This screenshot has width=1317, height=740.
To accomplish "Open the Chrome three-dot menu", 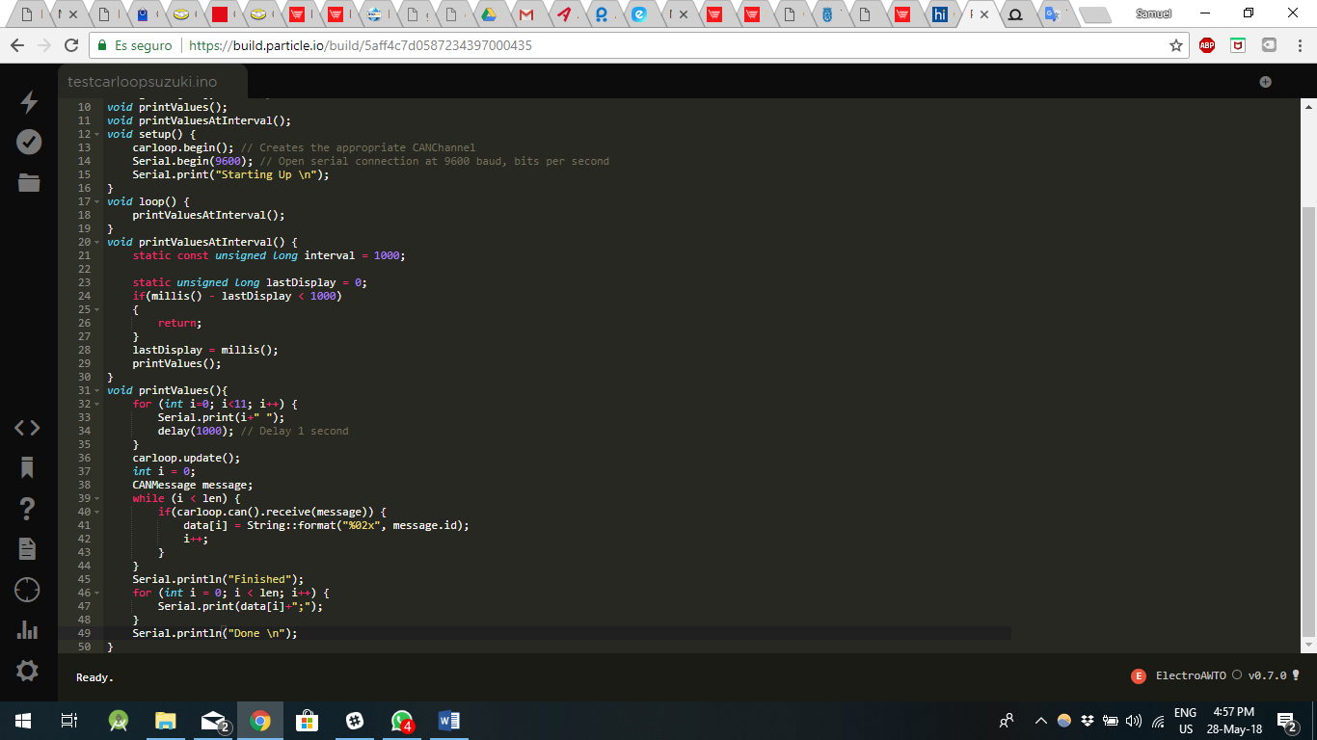I will [x=1299, y=45].
